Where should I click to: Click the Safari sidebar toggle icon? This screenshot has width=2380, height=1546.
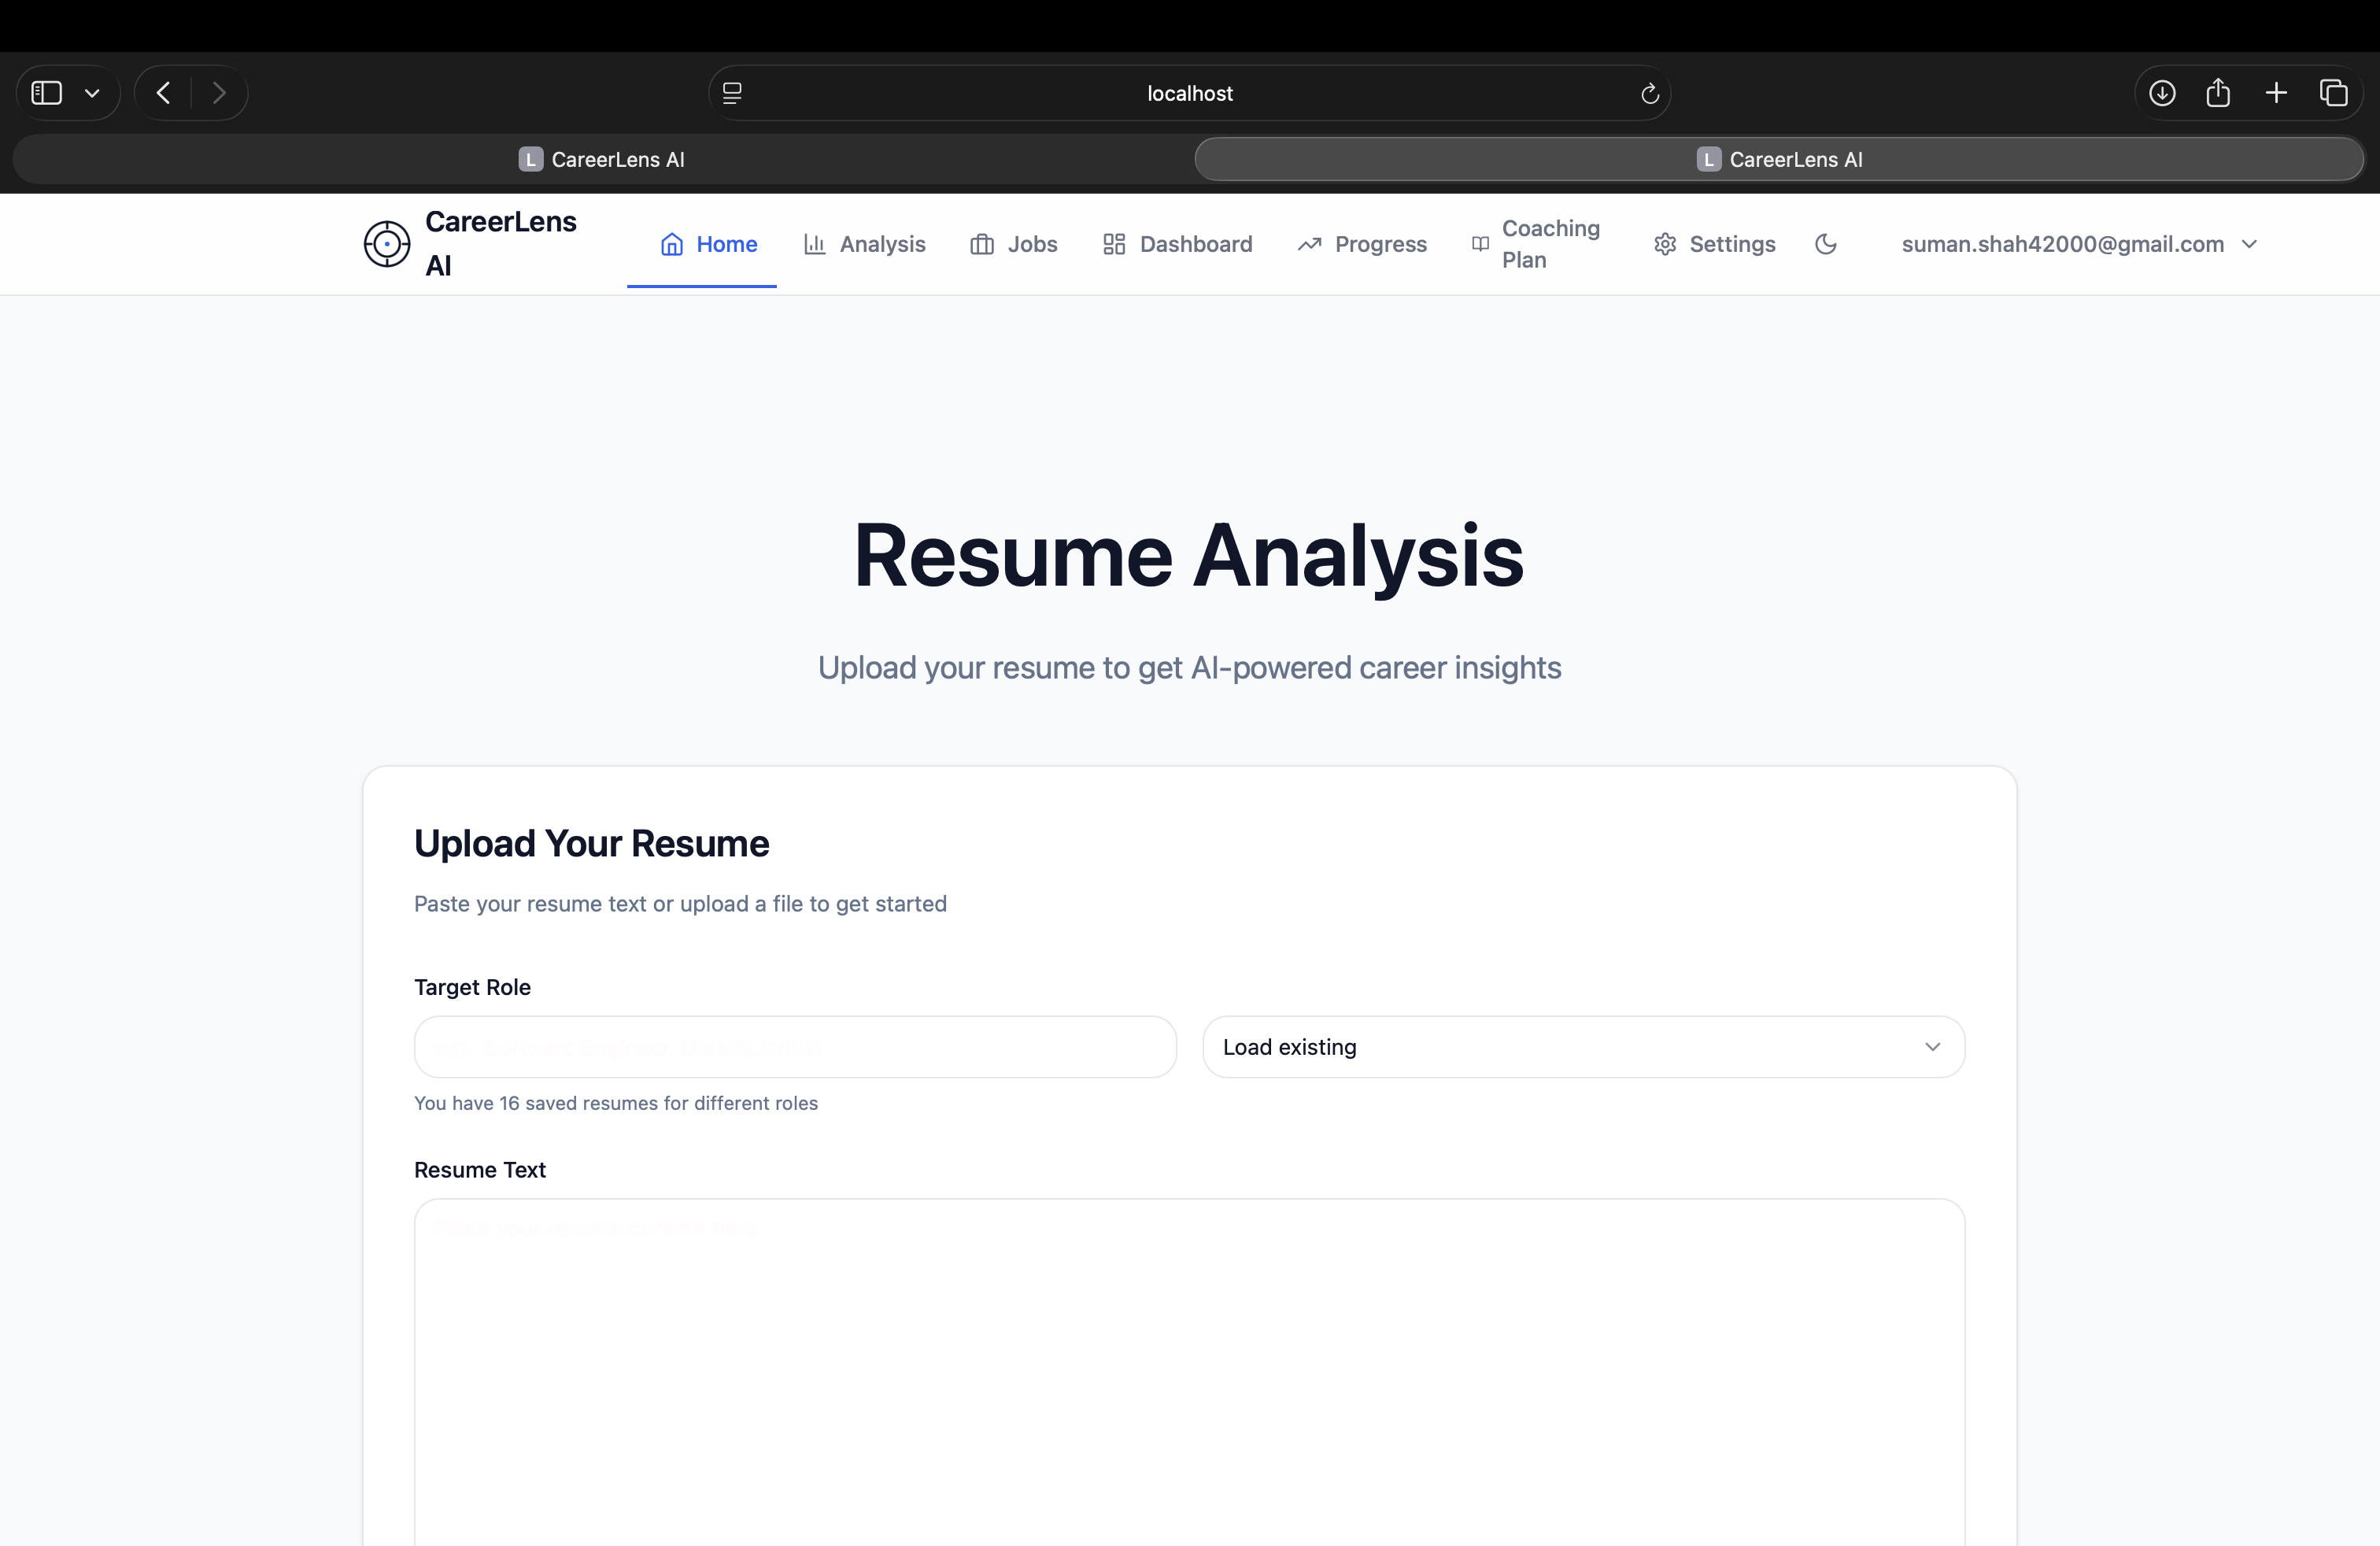pyautogui.click(x=47, y=93)
